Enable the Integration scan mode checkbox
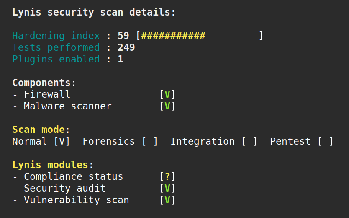Screen dimensions: 349x218 click(249, 142)
